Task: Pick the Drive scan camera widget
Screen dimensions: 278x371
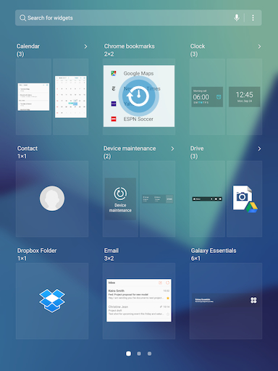Action: (x=245, y=199)
